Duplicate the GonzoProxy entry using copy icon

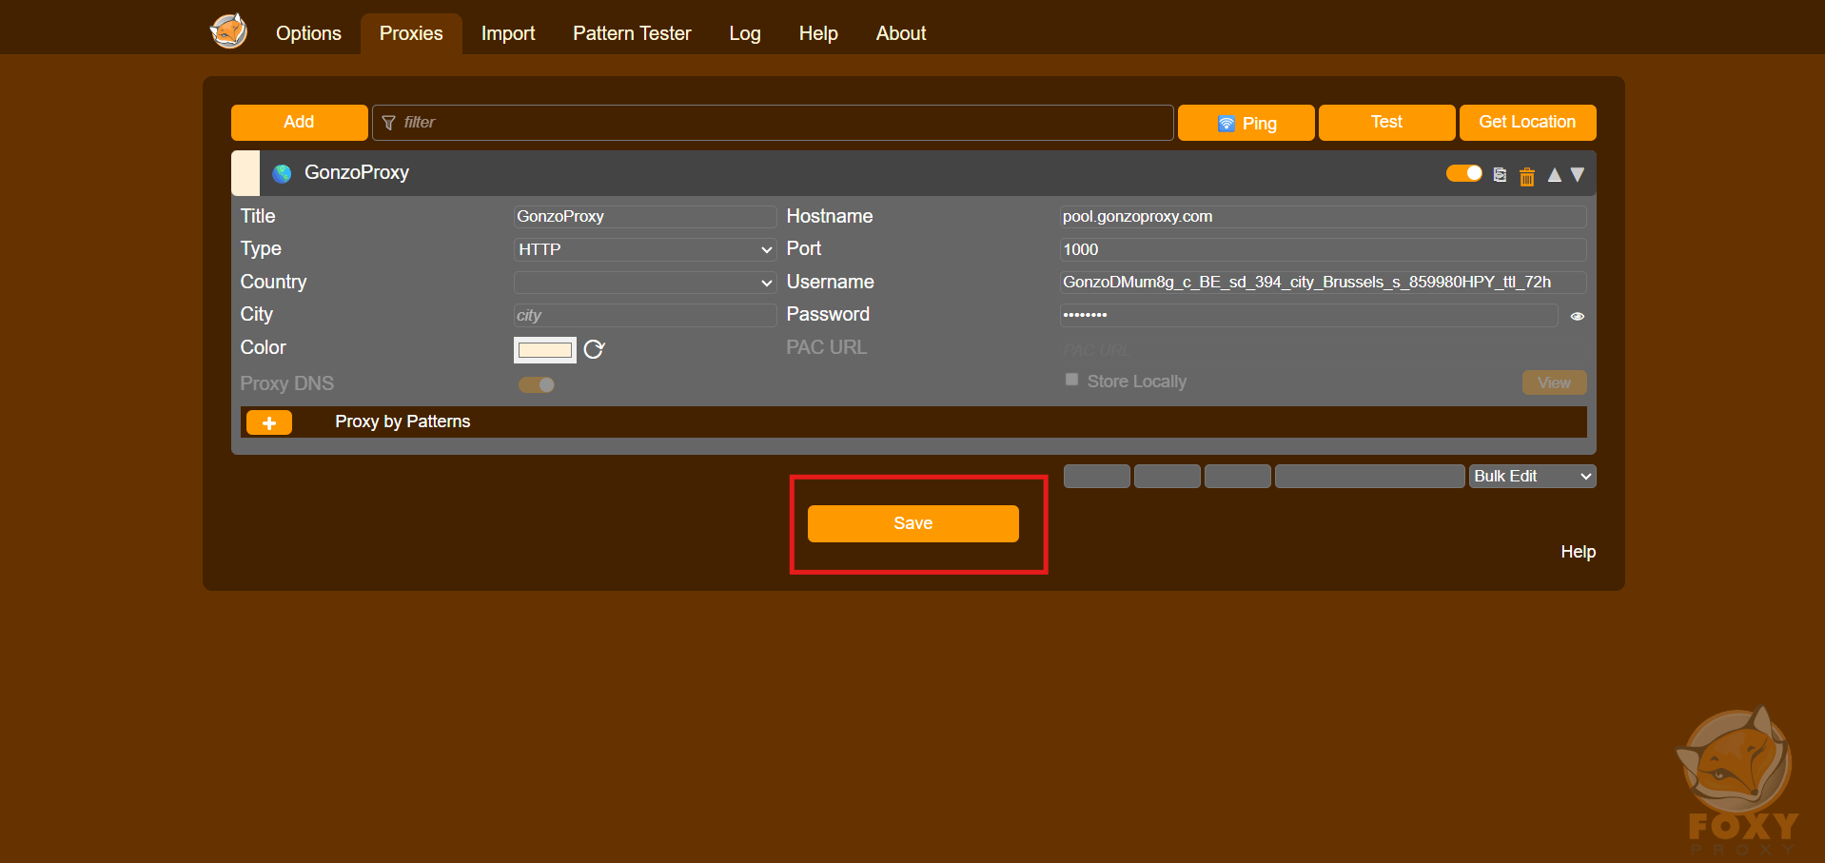[x=1500, y=174]
